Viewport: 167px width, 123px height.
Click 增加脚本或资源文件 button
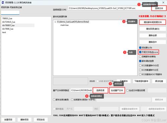[153, 22]
